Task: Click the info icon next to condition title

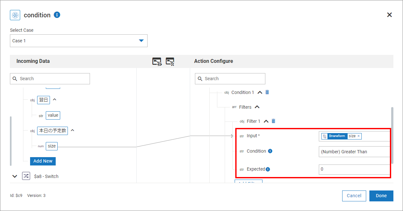Action: point(57,15)
